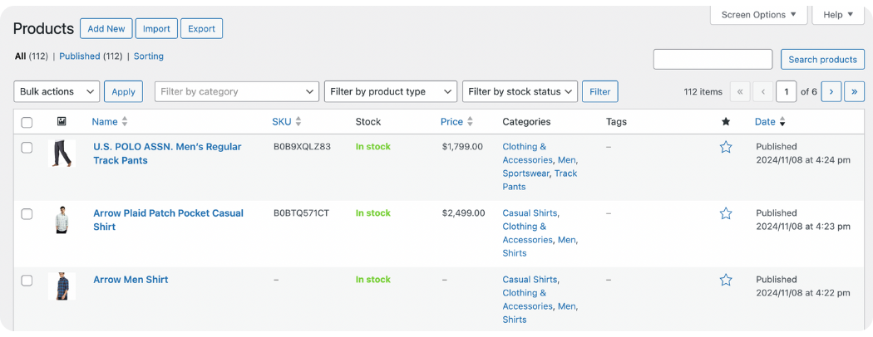Screen dimensions: 873x337
Task: Star the U.S. POLO ASSN. Track Pants product
Action: (726, 147)
